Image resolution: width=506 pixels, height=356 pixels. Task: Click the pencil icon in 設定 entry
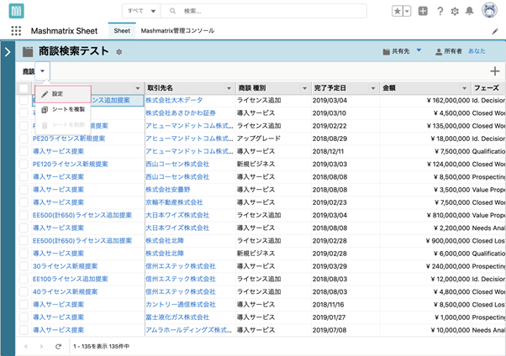pyautogui.click(x=45, y=94)
